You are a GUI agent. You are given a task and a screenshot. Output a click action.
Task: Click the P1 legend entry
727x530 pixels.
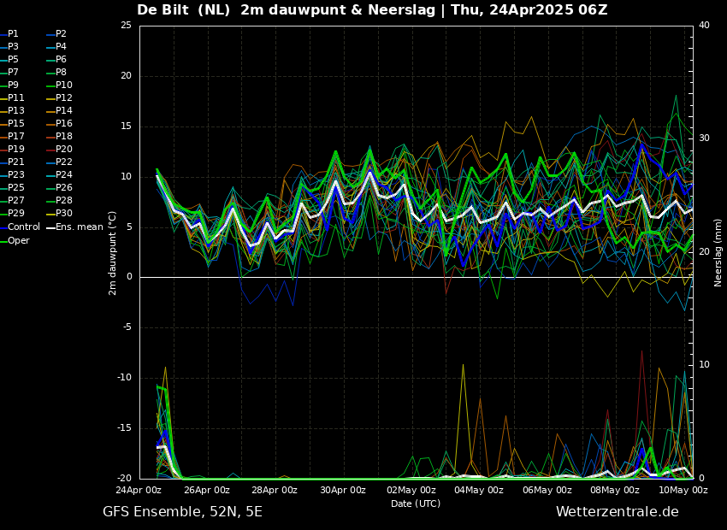tap(13, 34)
